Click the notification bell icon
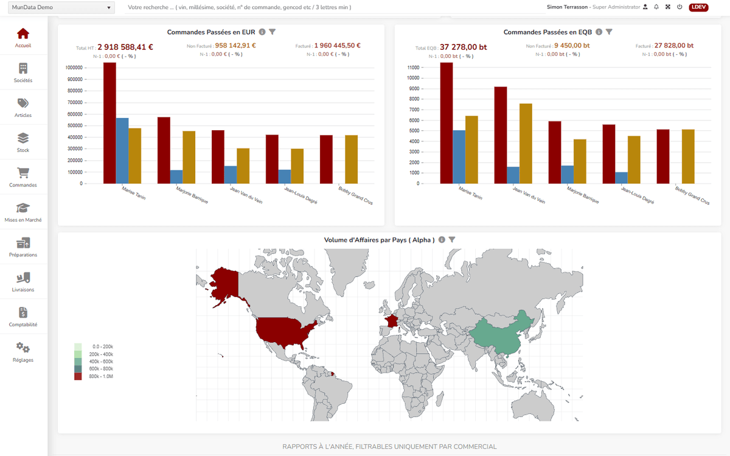 (656, 7)
